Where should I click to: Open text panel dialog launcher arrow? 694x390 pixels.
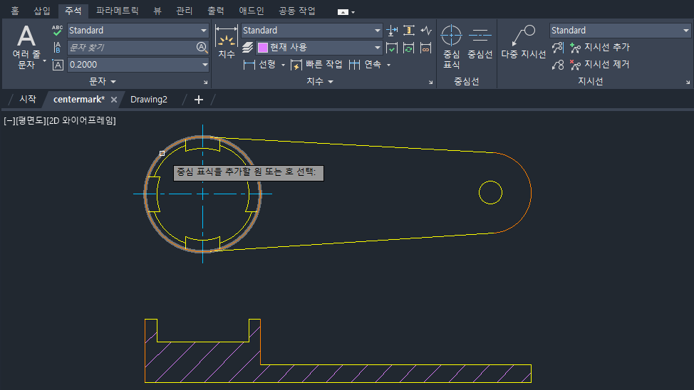coord(205,83)
